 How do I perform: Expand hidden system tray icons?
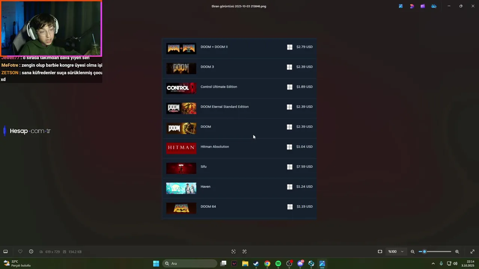[433, 263]
